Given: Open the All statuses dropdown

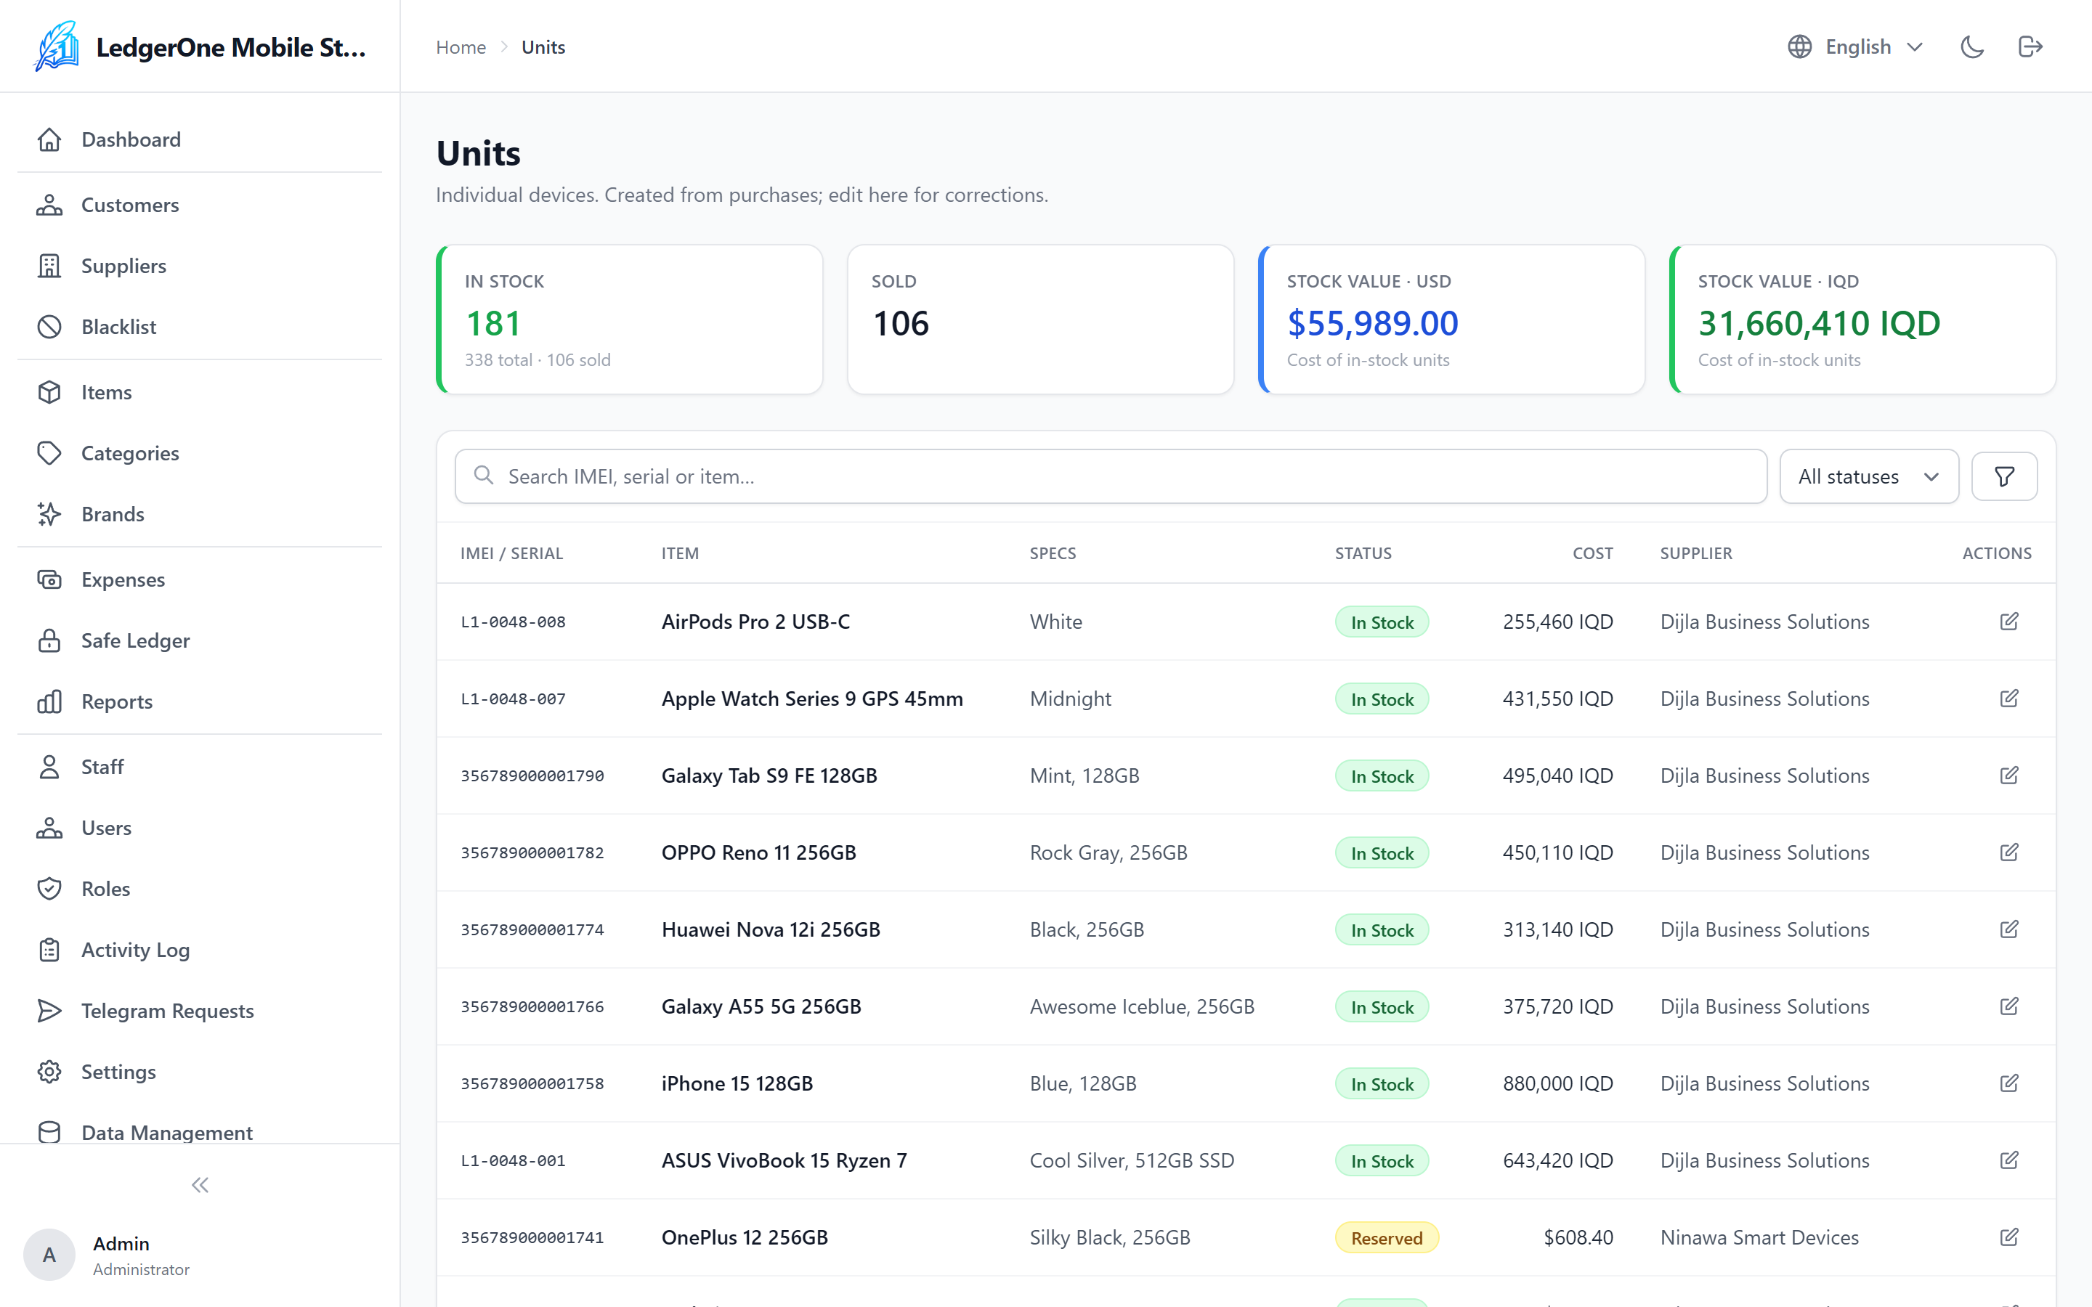Looking at the screenshot, I should click(1869, 476).
